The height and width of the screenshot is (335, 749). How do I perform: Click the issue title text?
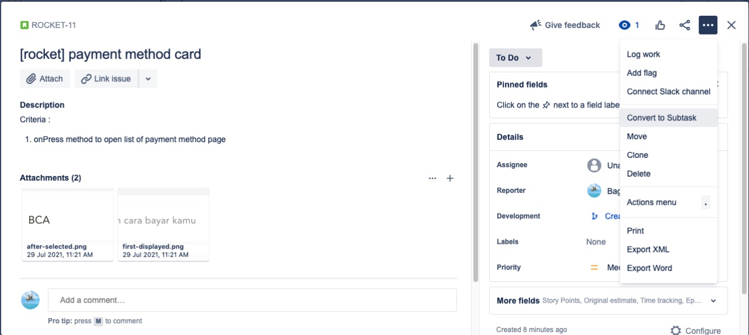[x=111, y=54]
